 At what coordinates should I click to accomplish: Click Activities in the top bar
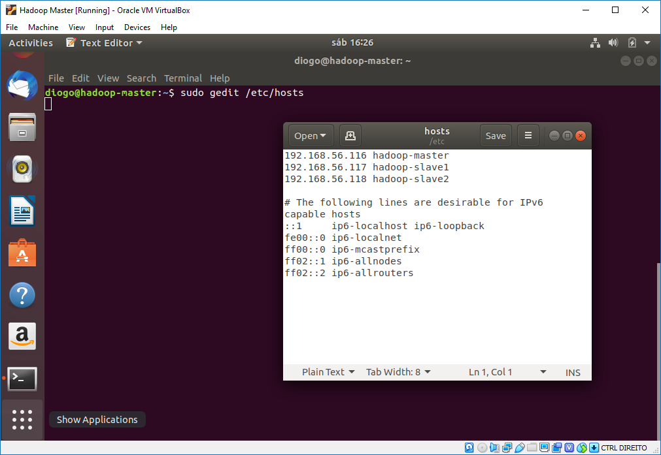click(x=31, y=42)
